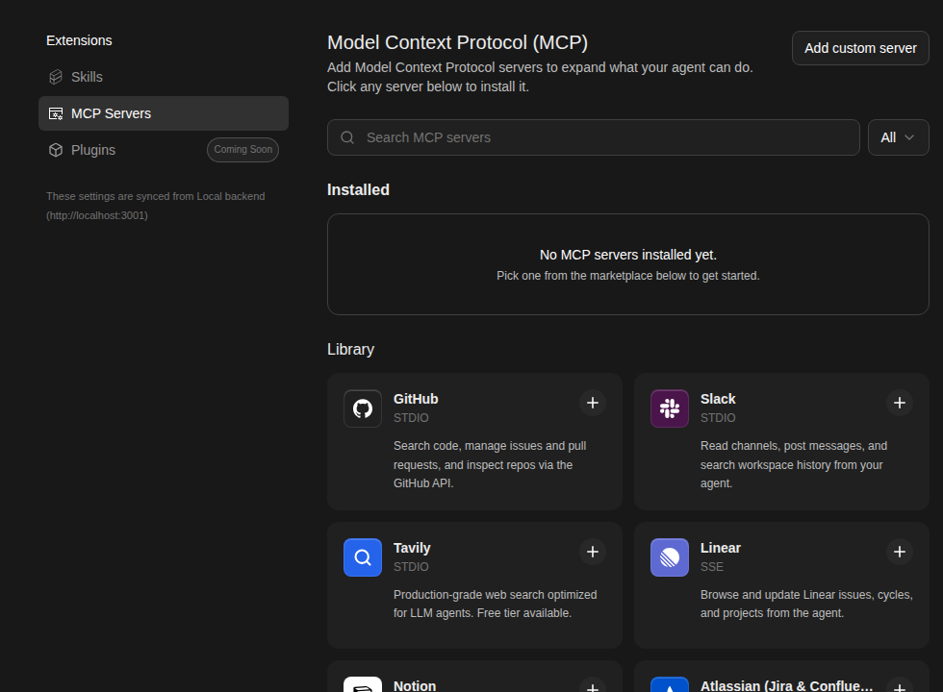Install GitHub server with plus button

tap(593, 403)
